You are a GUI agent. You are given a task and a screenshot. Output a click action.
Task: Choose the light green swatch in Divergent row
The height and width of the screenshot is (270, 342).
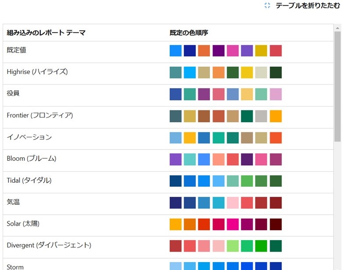(x=233, y=246)
